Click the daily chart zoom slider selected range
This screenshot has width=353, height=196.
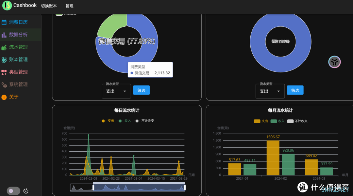139,188
